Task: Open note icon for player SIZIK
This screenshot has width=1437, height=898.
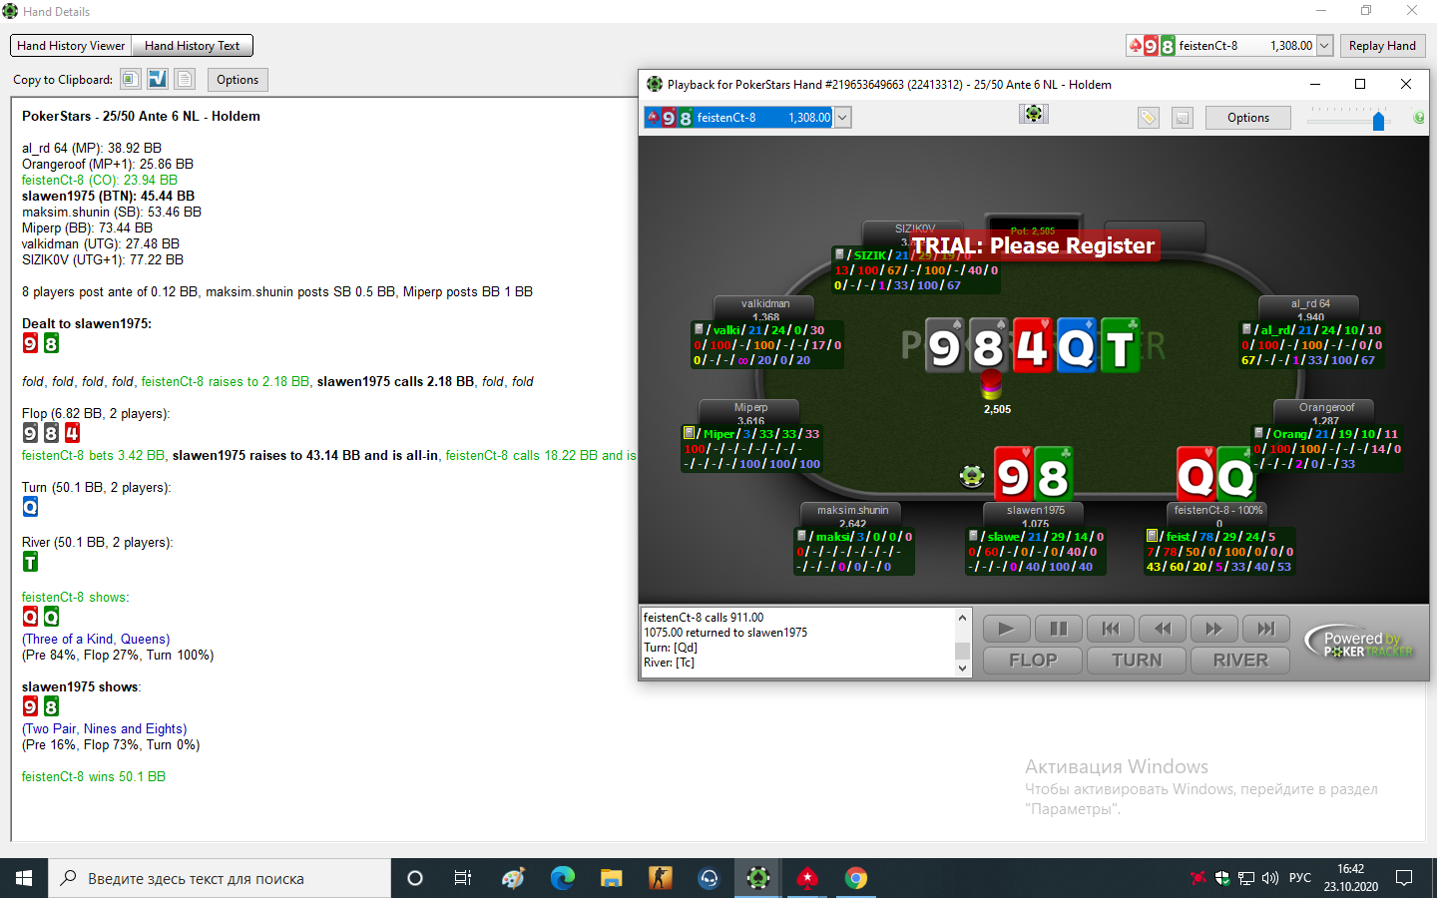Action: tap(840, 254)
